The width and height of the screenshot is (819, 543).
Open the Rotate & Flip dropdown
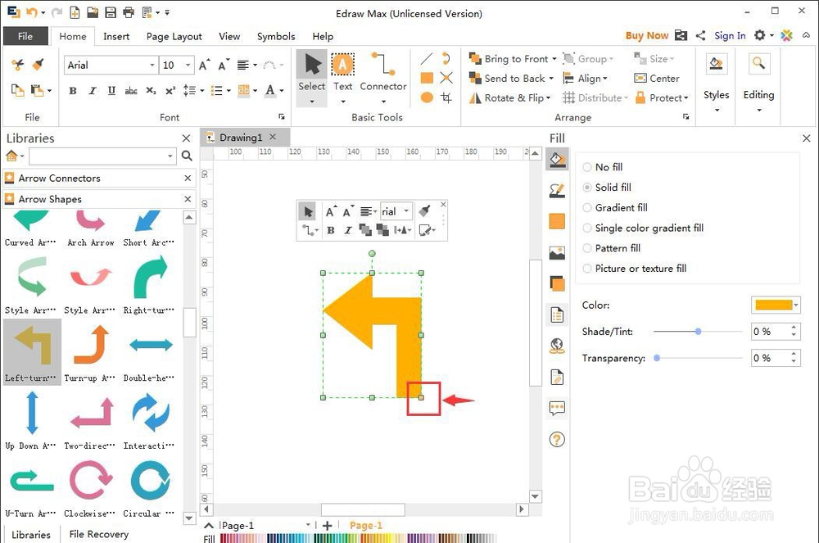coord(509,97)
